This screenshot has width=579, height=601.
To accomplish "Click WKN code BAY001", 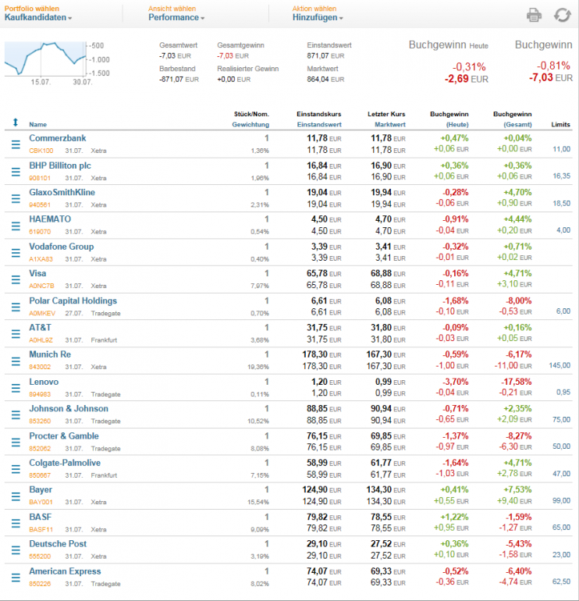I will (41, 502).
